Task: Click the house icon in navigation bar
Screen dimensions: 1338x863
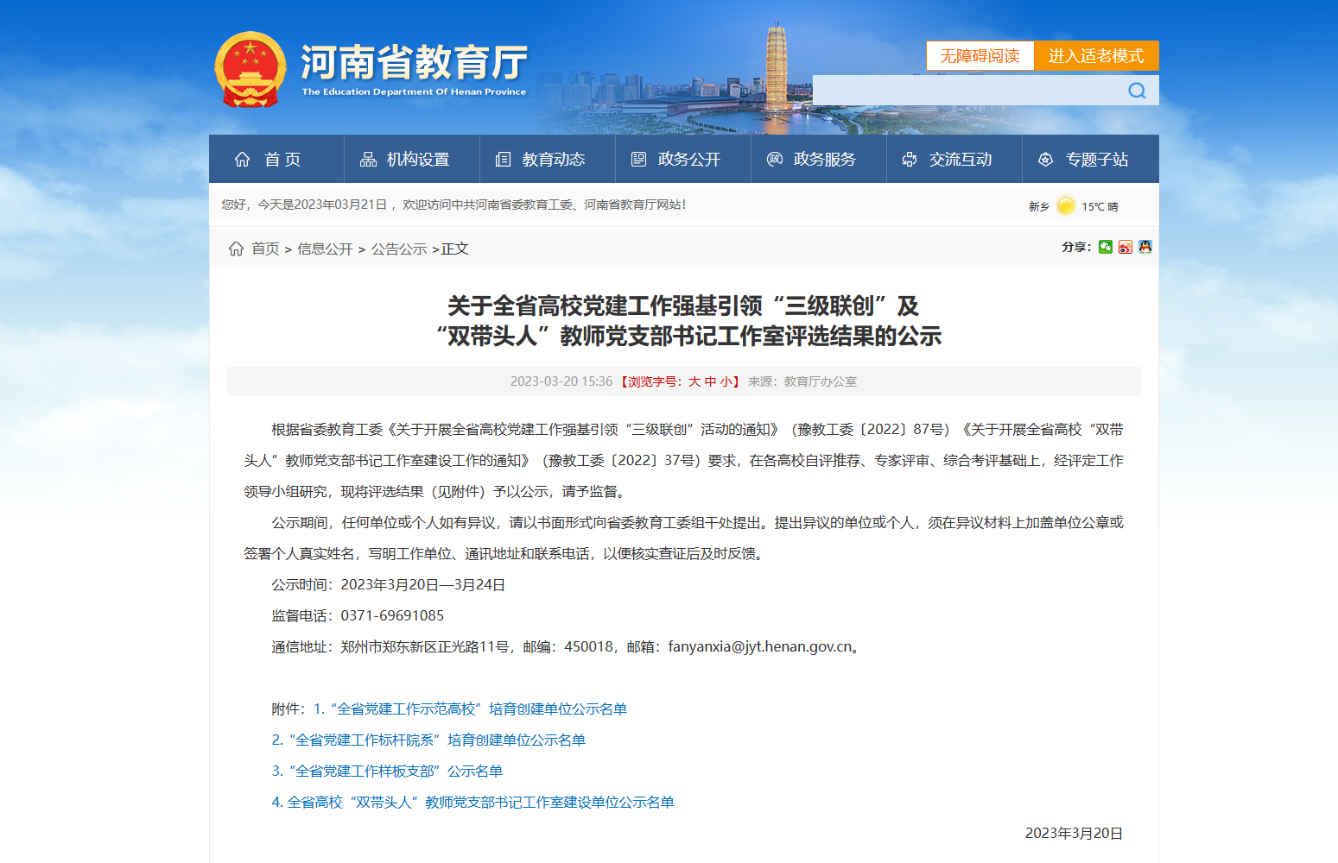Action: pyautogui.click(x=243, y=160)
